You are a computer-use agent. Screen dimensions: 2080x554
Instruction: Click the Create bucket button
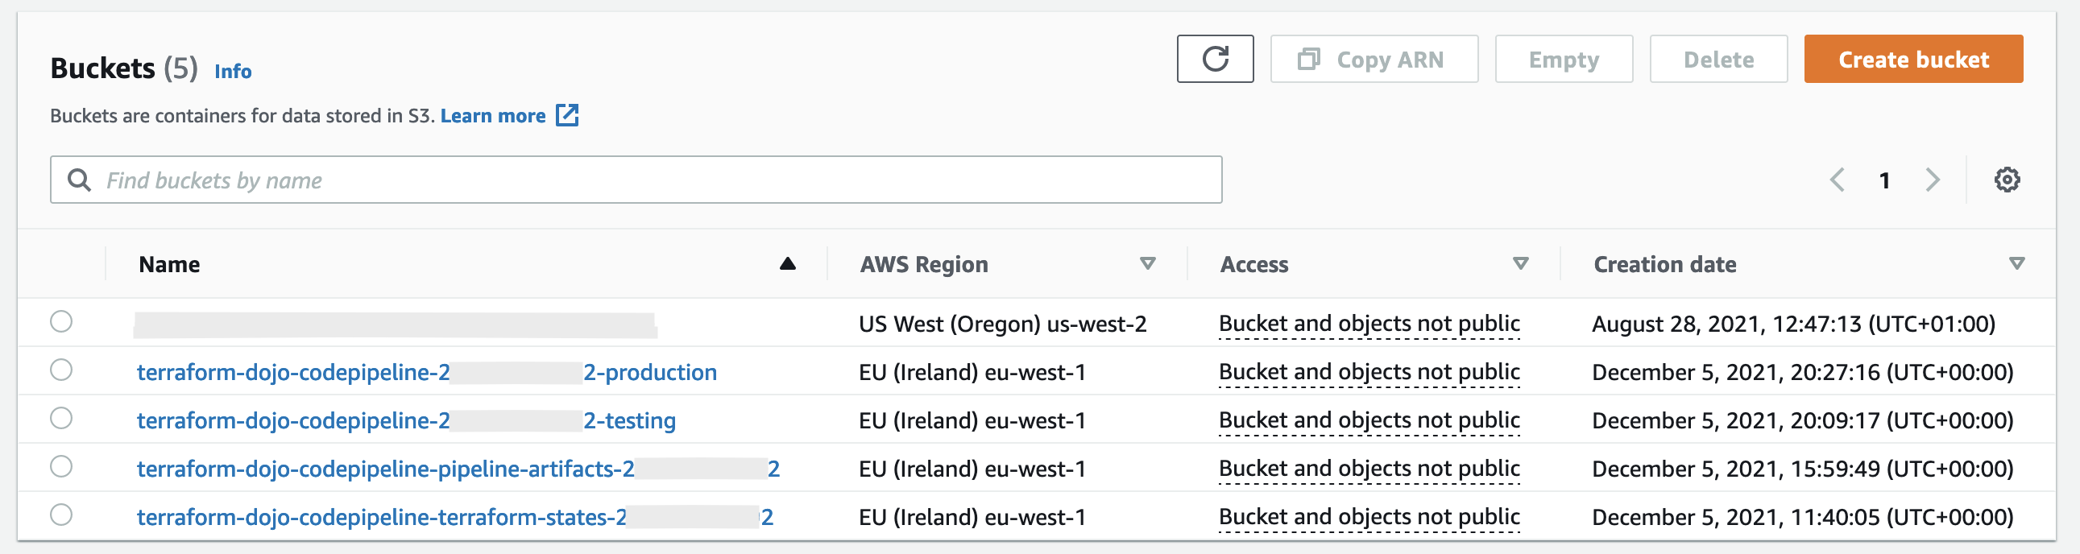(x=1913, y=59)
